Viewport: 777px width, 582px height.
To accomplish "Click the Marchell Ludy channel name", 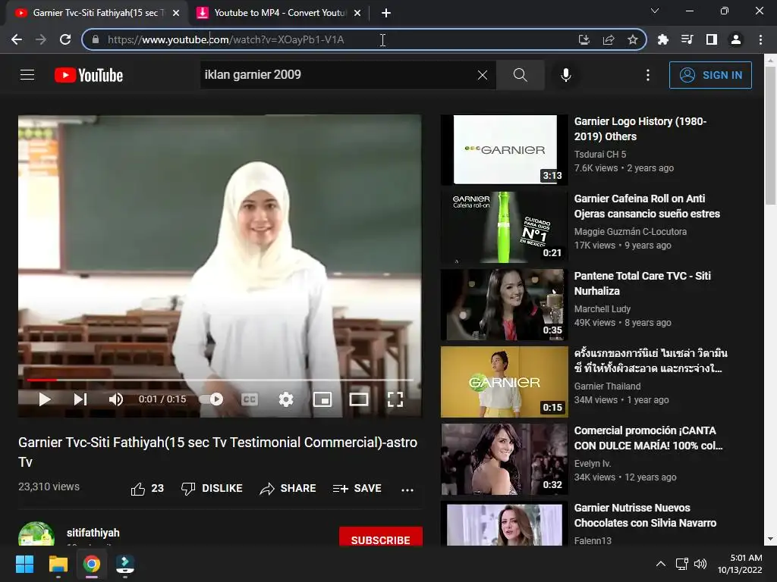I will (602, 309).
